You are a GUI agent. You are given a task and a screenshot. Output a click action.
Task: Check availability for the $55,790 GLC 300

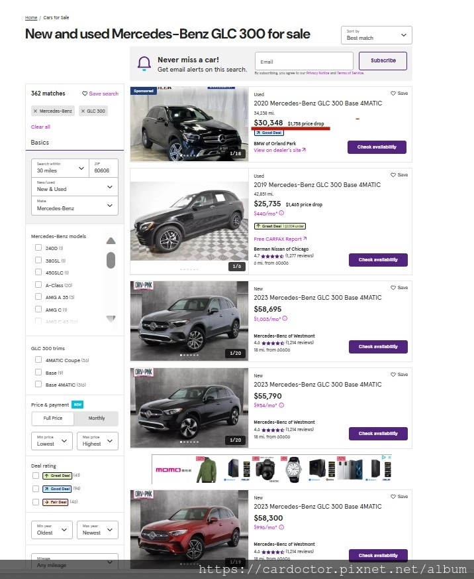pyautogui.click(x=378, y=434)
